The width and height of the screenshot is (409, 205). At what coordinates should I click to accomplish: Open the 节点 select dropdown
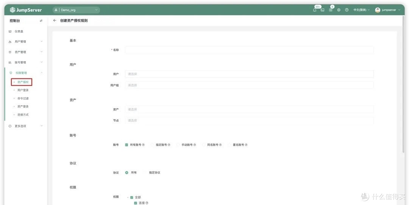point(249,120)
